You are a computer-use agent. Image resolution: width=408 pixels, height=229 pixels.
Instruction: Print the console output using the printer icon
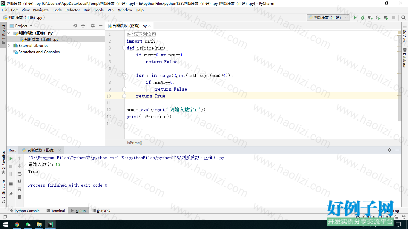[19, 189]
